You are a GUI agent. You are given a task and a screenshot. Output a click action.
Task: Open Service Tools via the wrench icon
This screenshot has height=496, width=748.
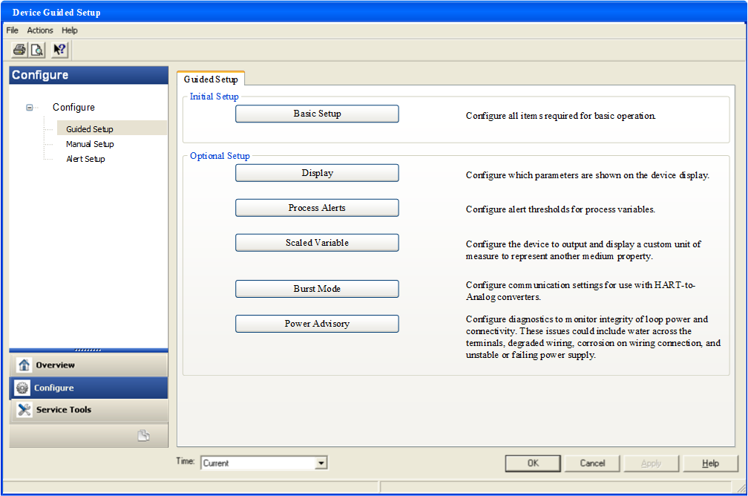pyautogui.click(x=24, y=410)
